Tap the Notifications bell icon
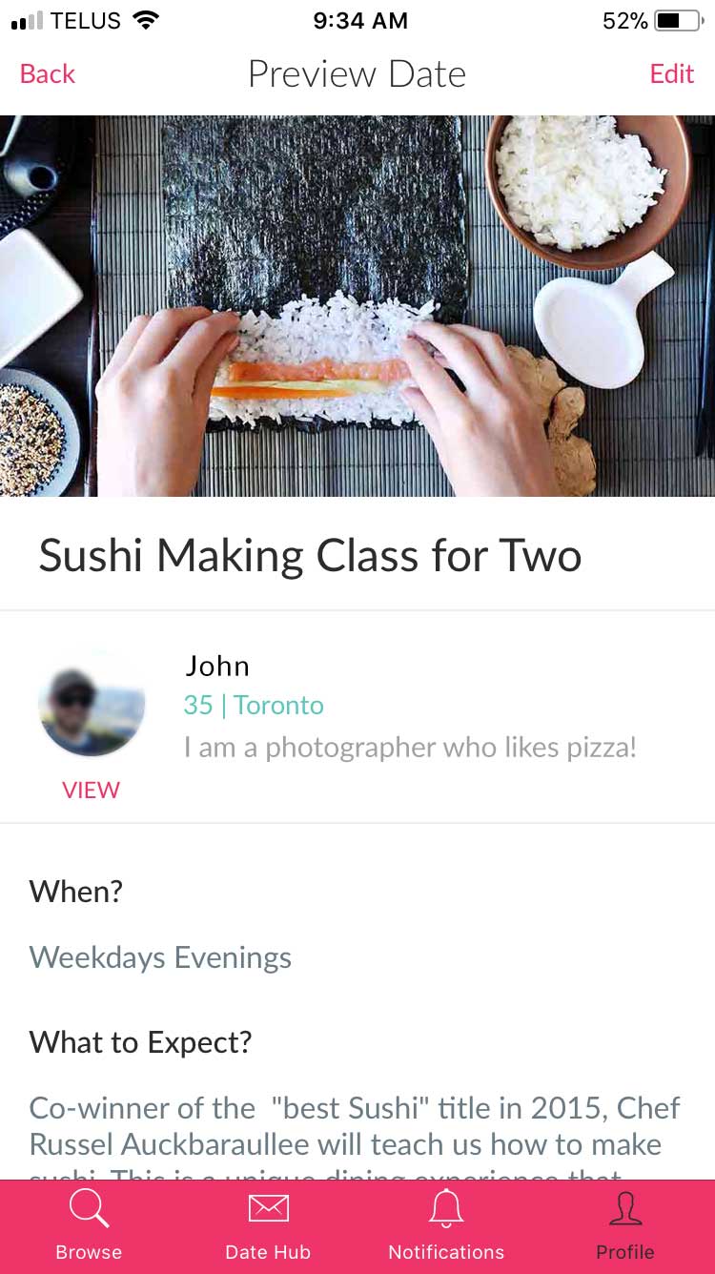The width and height of the screenshot is (715, 1274). [x=445, y=1208]
